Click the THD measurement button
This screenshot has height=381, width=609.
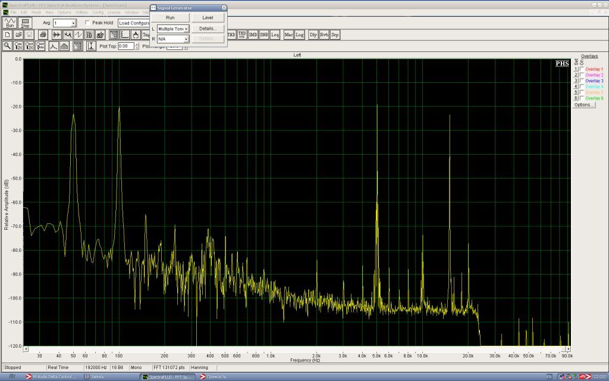coord(231,35)
